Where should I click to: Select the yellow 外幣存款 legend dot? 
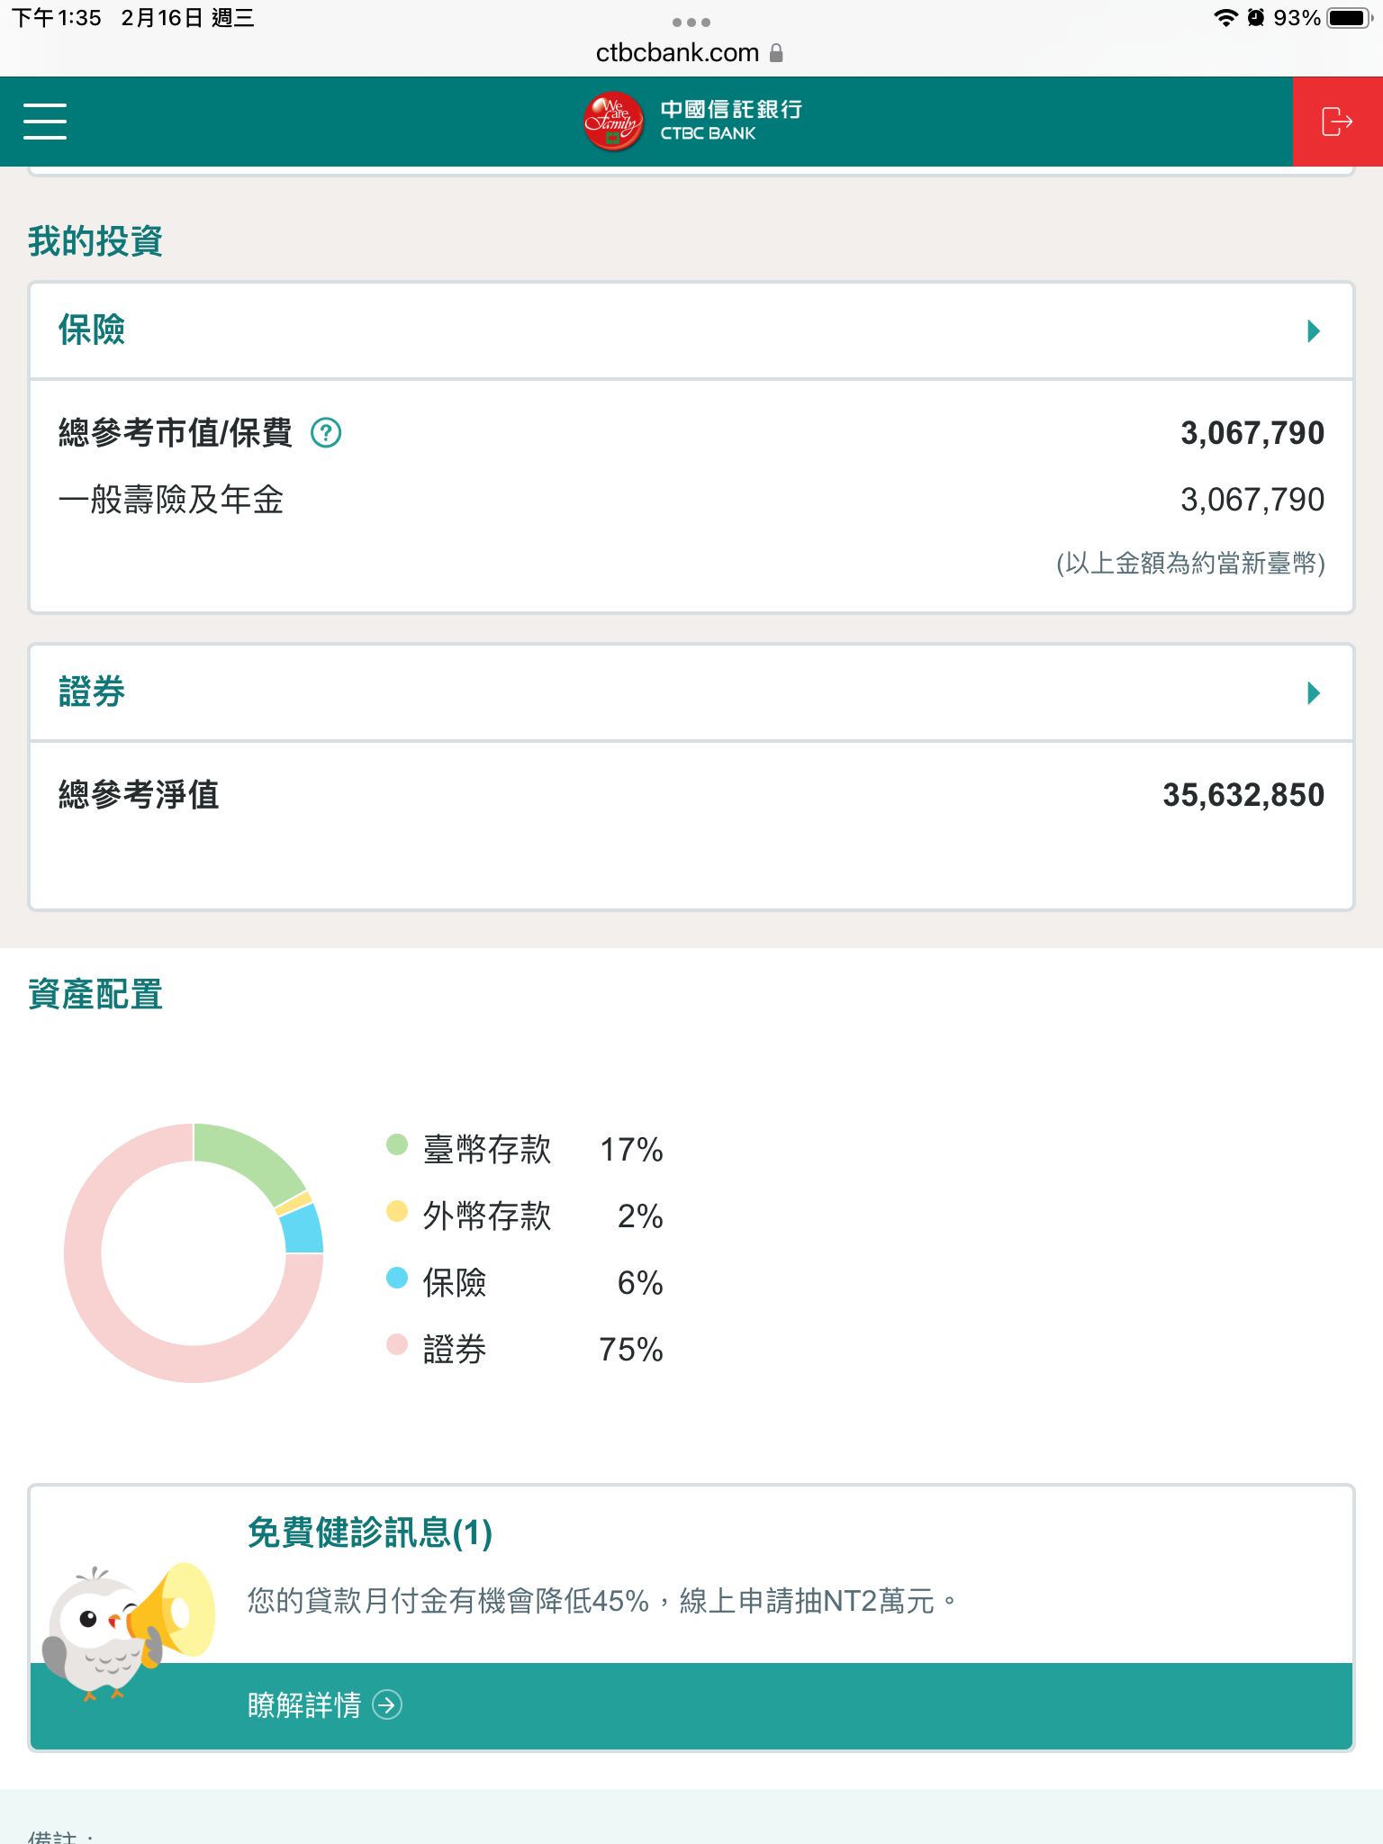coord(397,1211)
